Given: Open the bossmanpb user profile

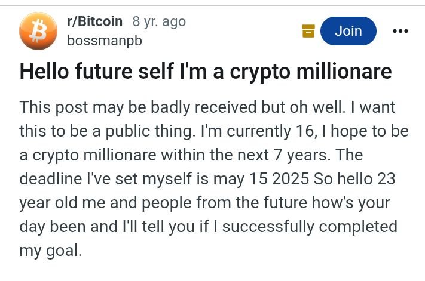Looking at the screenshot, I should point(105,41).
